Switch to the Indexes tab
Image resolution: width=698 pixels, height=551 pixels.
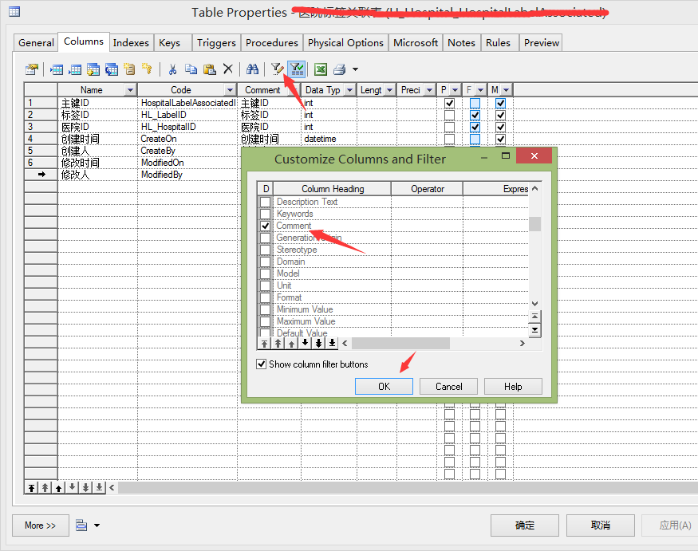pos(131,43)
